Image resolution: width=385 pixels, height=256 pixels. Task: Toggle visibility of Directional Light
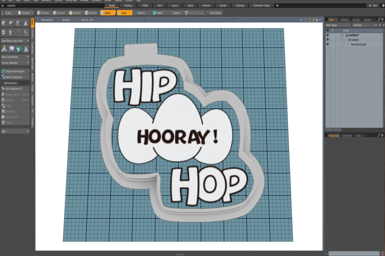327,44
